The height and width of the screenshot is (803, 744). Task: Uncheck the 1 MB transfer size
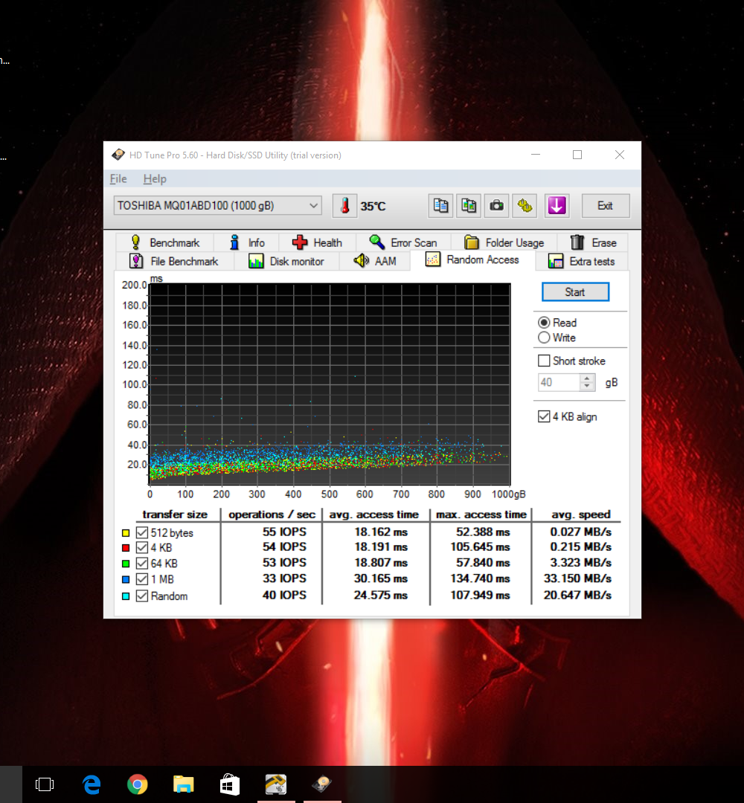point(142,579)
